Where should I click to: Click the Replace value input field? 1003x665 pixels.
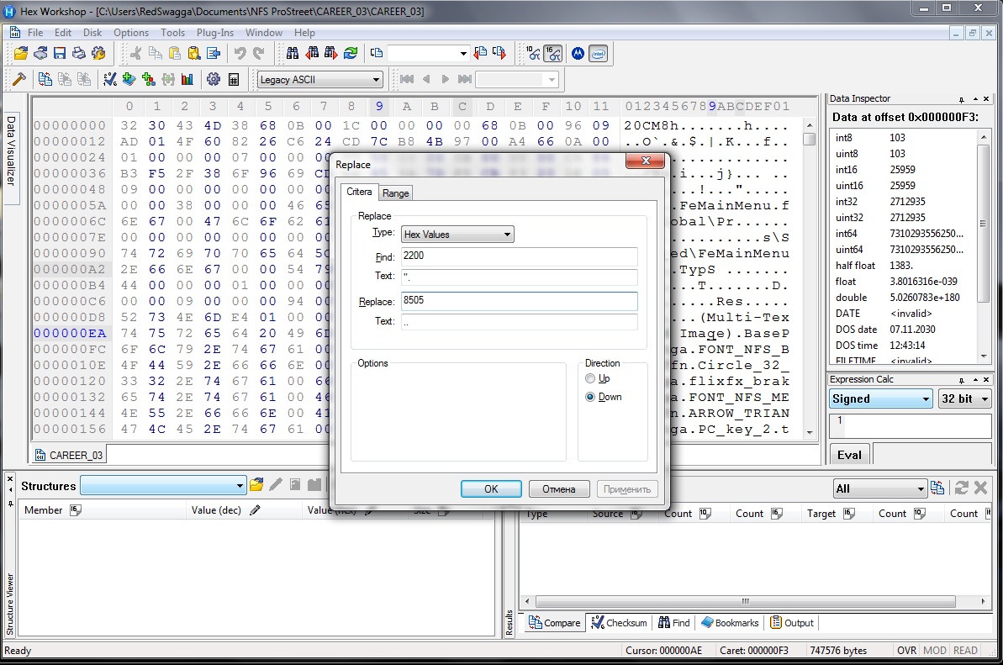pyautogui.click(x=519, y=302)
